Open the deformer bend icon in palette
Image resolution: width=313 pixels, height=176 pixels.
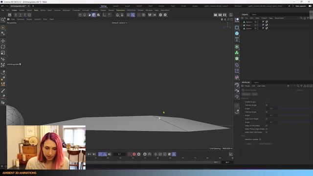click(237, 65)
